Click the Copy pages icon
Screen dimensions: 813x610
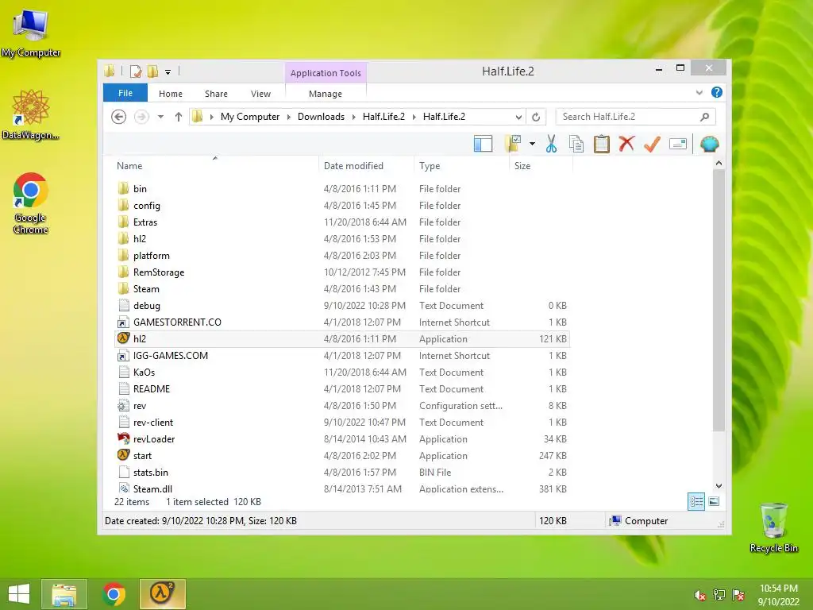[x=576, y=144]
